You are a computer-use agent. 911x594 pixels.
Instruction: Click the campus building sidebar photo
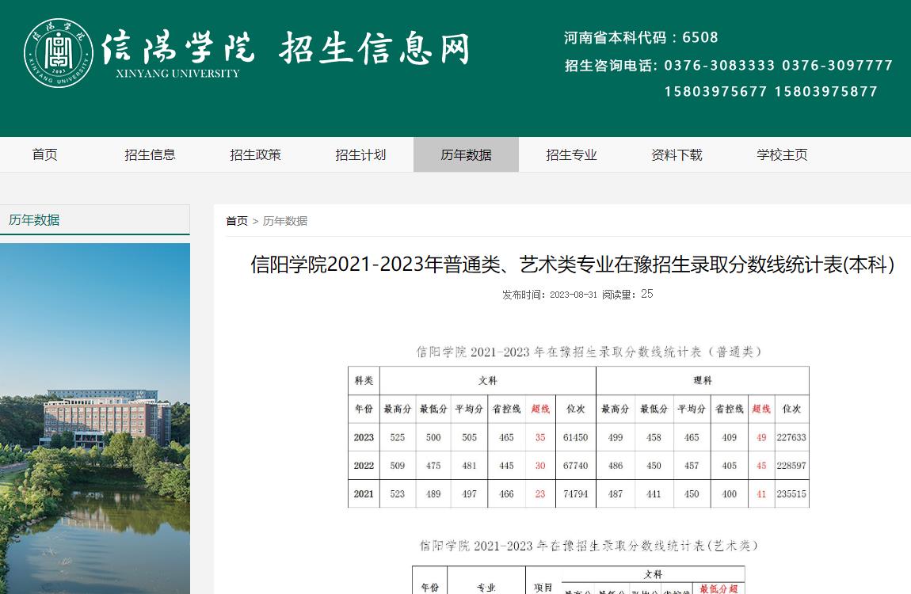(x=95, y=419)
